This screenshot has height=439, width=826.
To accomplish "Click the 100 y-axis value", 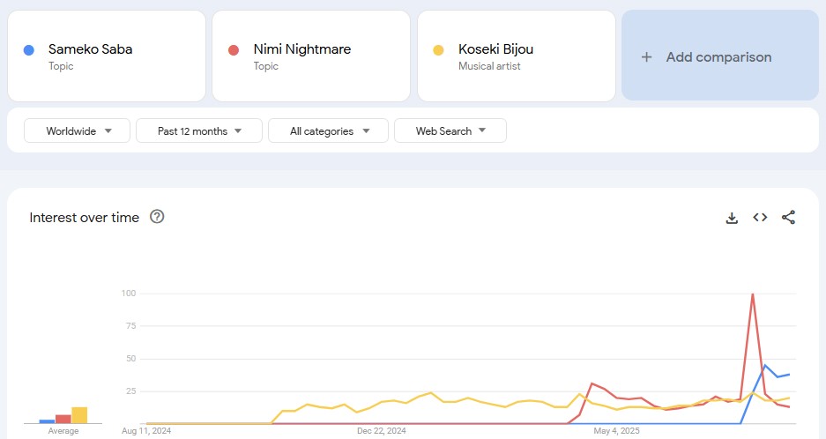I will coord(129,293).
